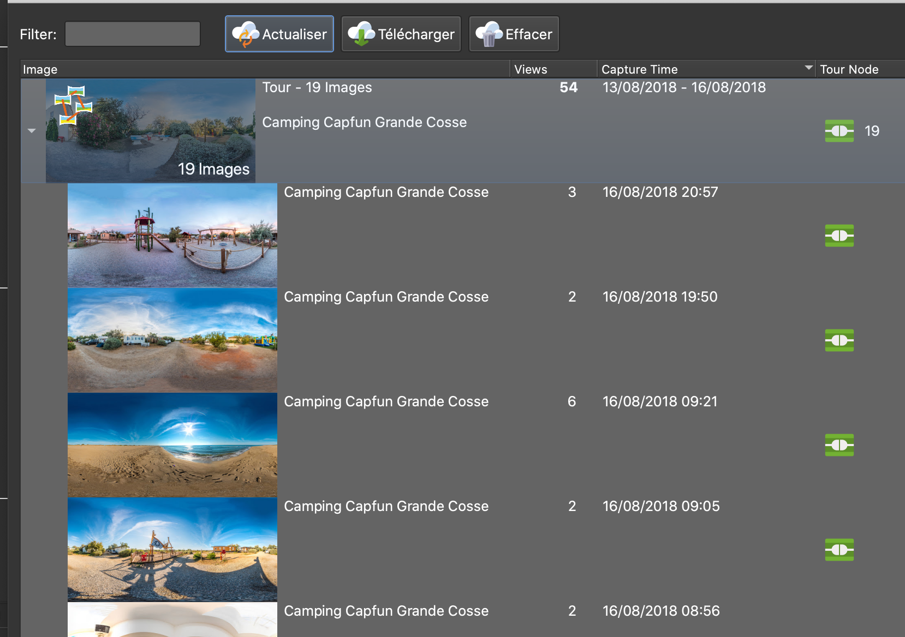This screenshot has width=905, height=637.
Task: Click the '19 Images' overlay label on thumbnail
Action: coord(213,169)
